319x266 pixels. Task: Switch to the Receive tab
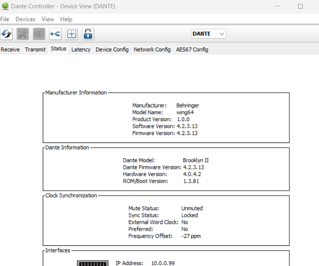10,49
